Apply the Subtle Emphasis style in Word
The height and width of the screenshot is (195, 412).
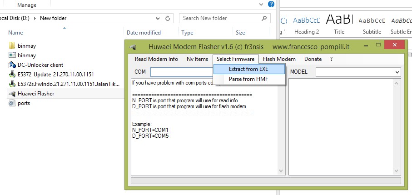pyautogui.click(x=401, y=25)
